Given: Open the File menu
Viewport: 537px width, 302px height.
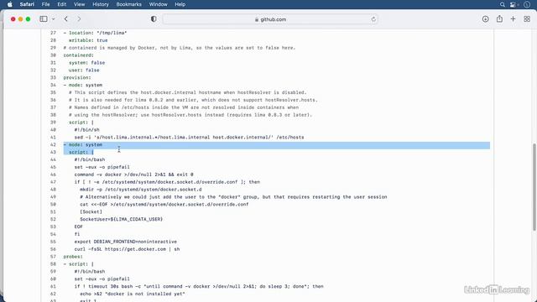Looking at the screenshot, I should point(45,4).
